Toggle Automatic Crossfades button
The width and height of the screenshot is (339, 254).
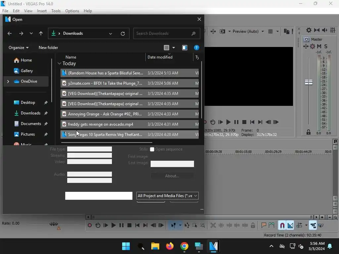(290, 226)
